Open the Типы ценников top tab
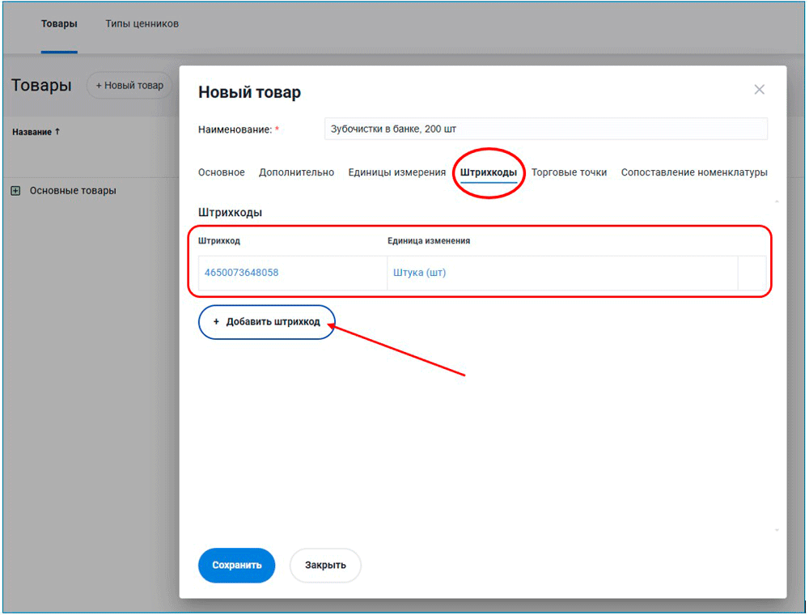This screenshot has height=615, width=809. pyautogui.click(x=142, y=23)
